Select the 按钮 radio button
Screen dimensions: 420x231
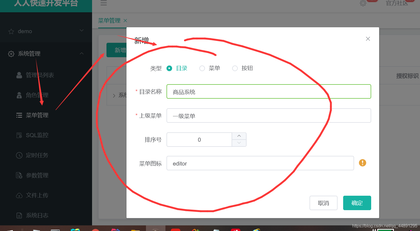pyautogui.click(x=235, y=68)
